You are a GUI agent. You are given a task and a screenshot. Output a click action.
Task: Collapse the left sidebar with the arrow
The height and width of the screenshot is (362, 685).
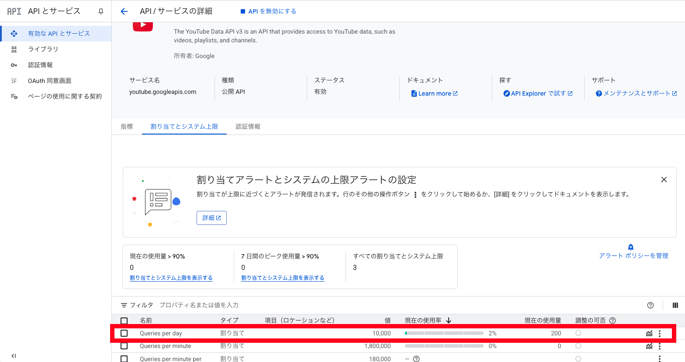pyautogui.click(x=14, y=356)
